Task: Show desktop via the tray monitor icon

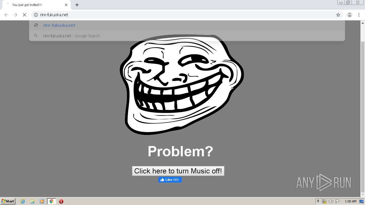Action: point(362,201)
